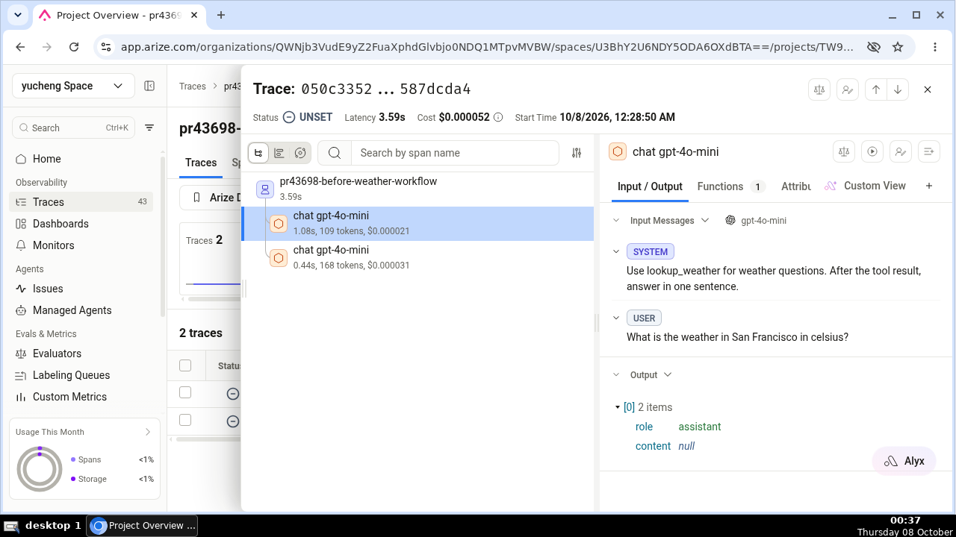
Task: Switch to the Functions tab
Action: [731, 186]
